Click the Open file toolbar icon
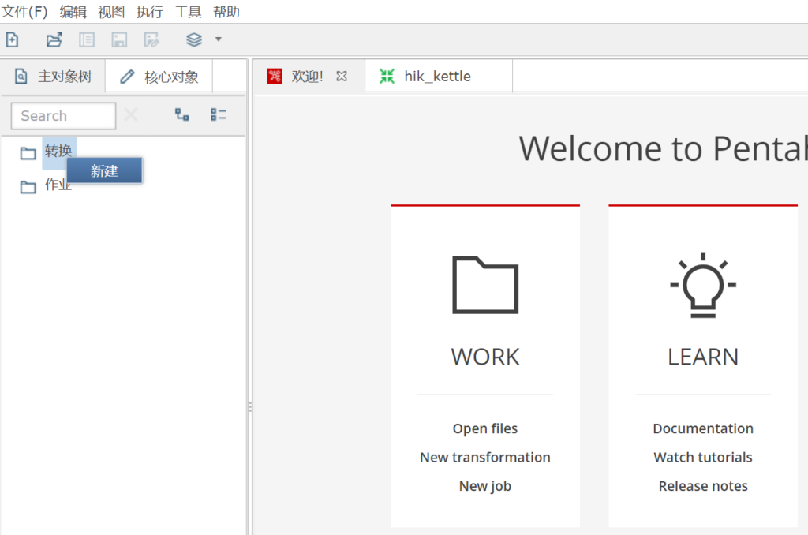Screen dimensions: 808x535 (x=54, y=39)
